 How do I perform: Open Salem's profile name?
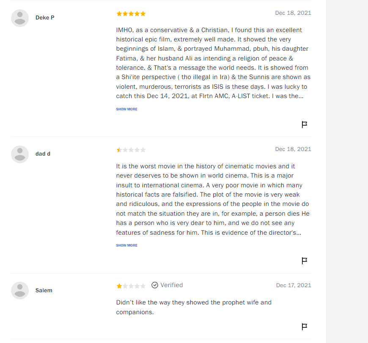[x=44, y=290]
